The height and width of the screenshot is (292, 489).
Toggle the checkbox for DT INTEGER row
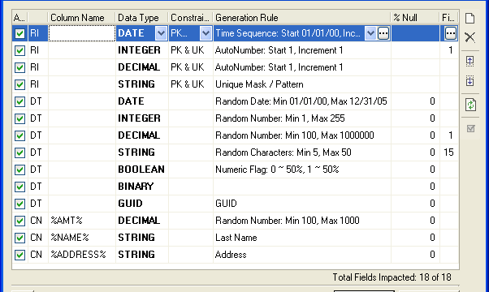pyautogui.click(x=20, y=118)
